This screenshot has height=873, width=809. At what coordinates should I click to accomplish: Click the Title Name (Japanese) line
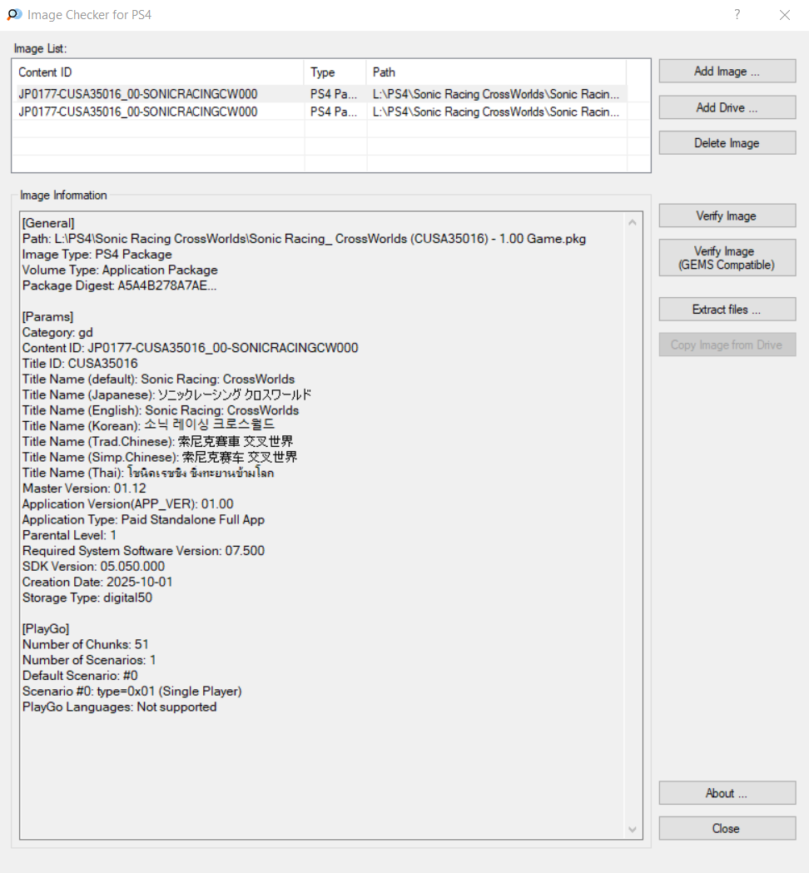166,394
